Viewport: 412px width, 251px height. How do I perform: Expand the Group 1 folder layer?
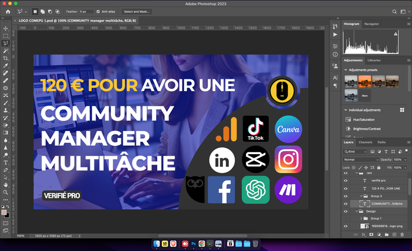click(361, 218)
